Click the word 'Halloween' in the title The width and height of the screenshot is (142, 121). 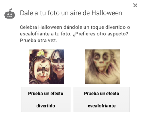click(x=107, y=13)
